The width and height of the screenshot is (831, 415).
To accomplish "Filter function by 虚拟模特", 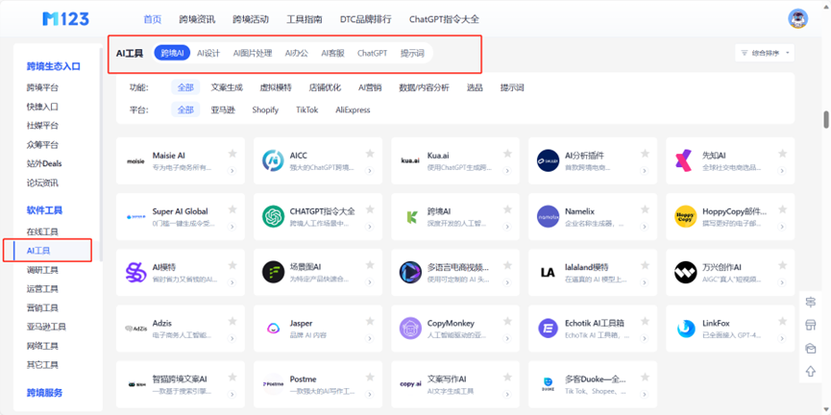I will 276,87.
